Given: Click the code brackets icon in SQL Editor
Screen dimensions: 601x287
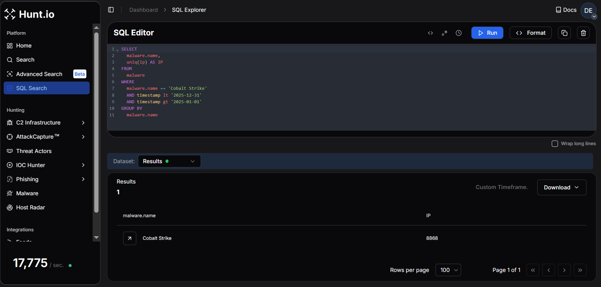Looking at the screenshot, I should [430, 33].
